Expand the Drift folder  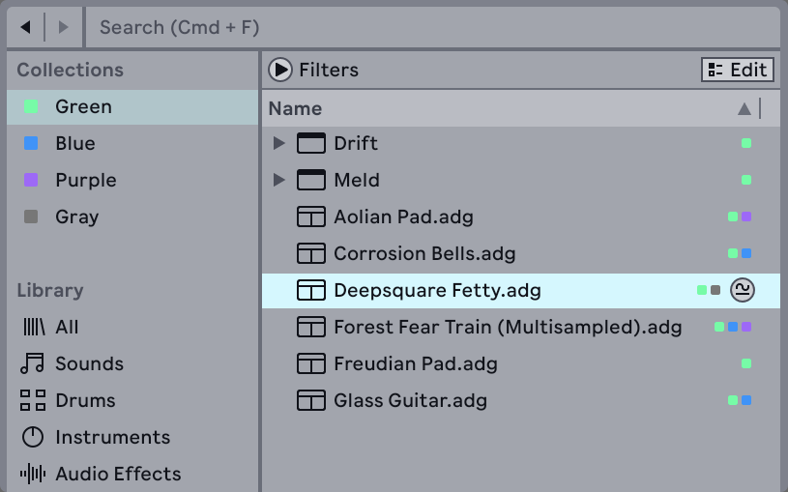click(x=278, y=143)
